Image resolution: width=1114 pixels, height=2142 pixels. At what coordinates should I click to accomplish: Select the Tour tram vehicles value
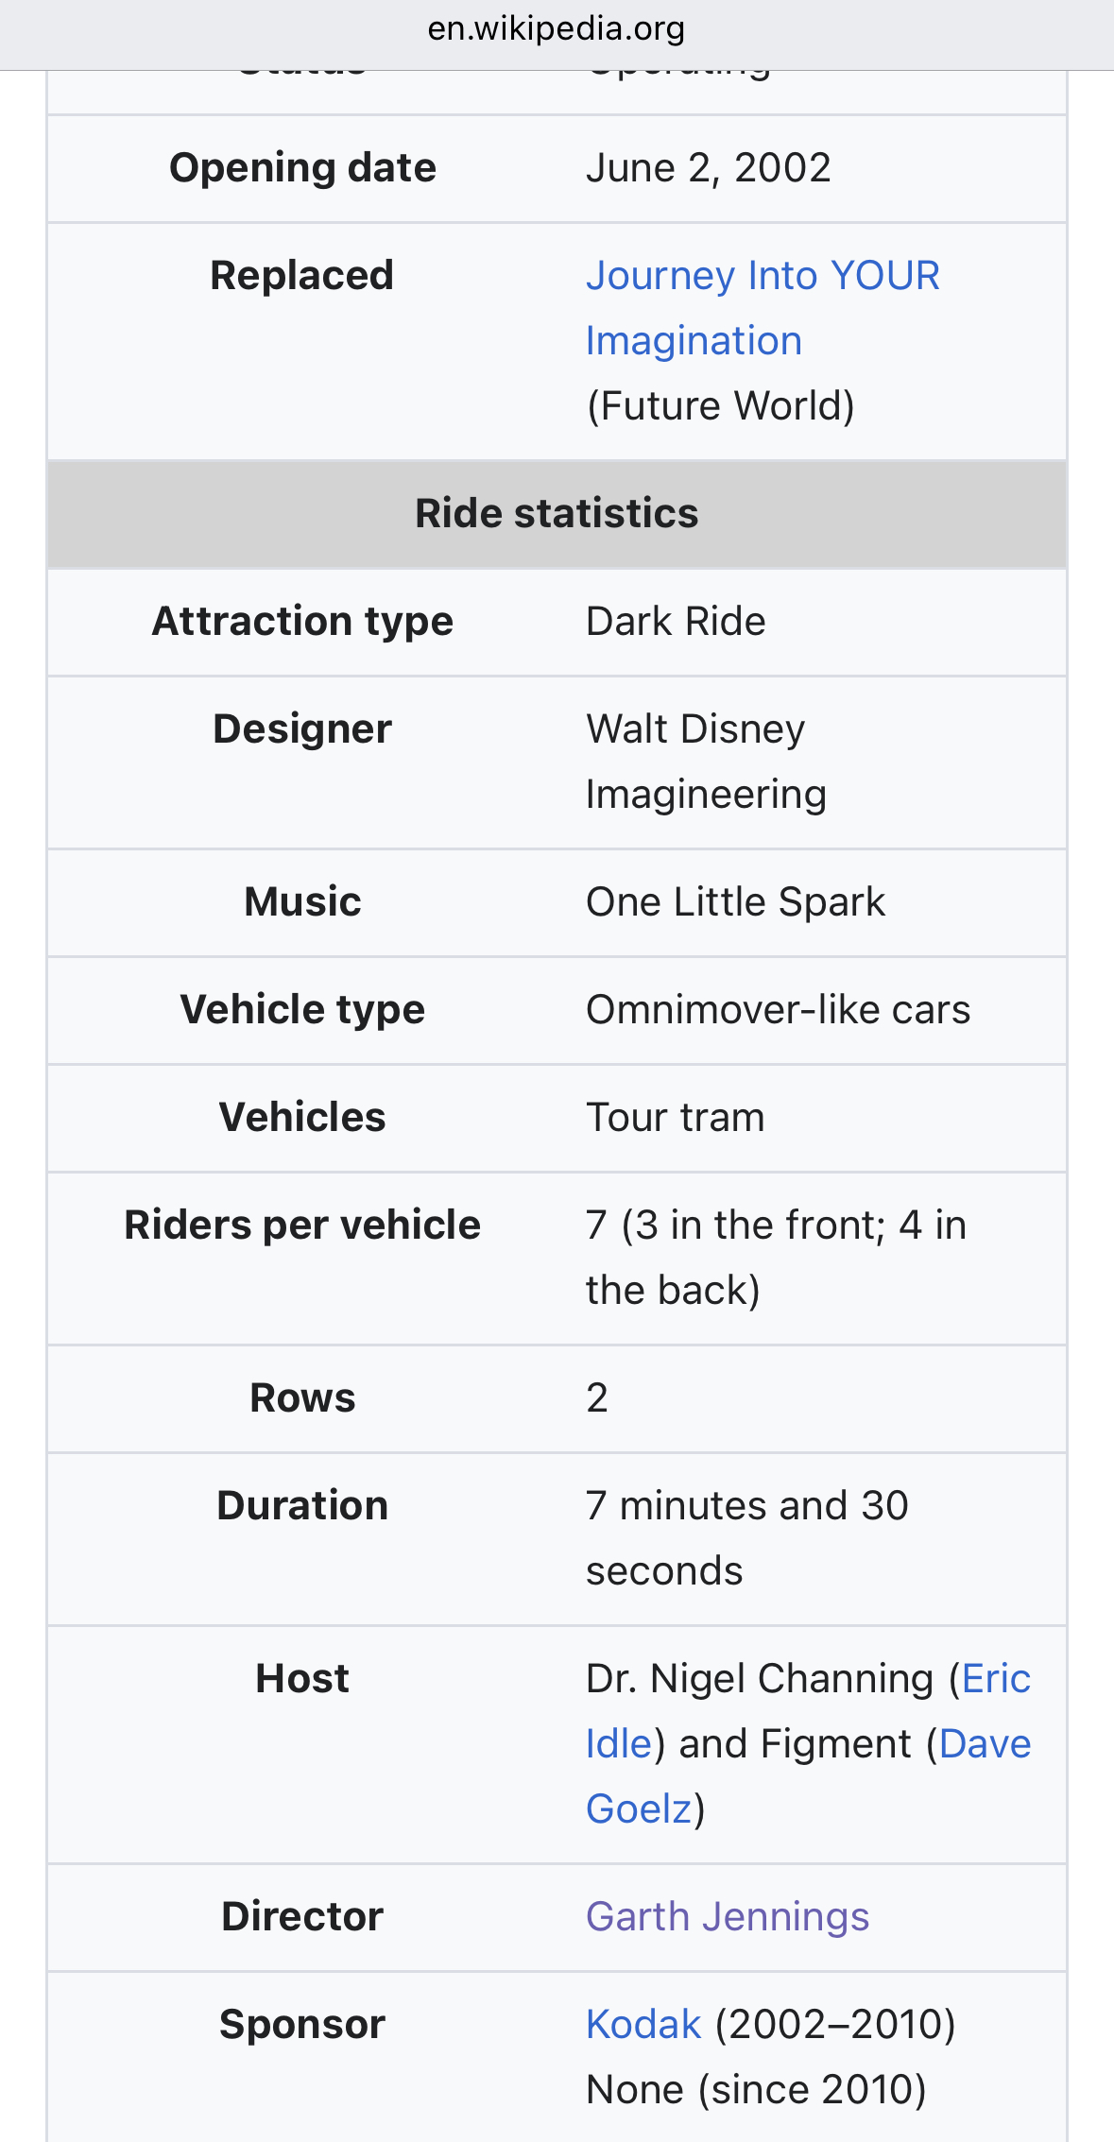click(675, 1118)
